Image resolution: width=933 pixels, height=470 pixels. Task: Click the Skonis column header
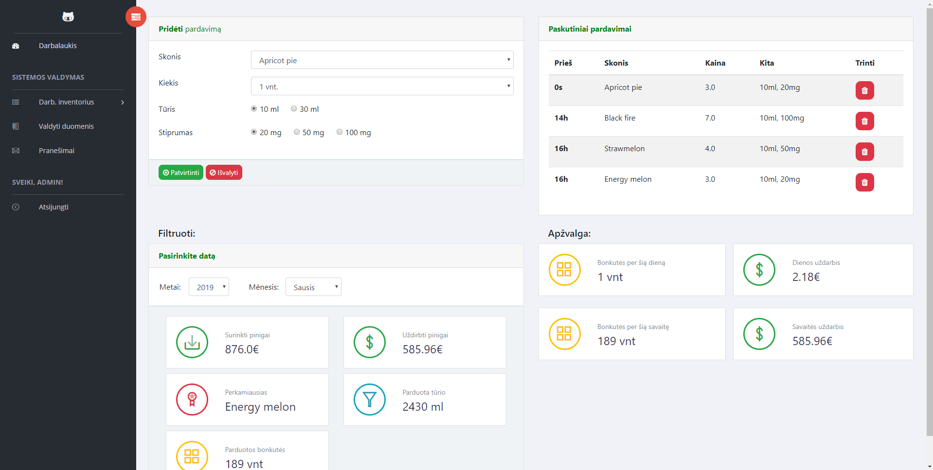pyautogui.click(x=616, y=63)
